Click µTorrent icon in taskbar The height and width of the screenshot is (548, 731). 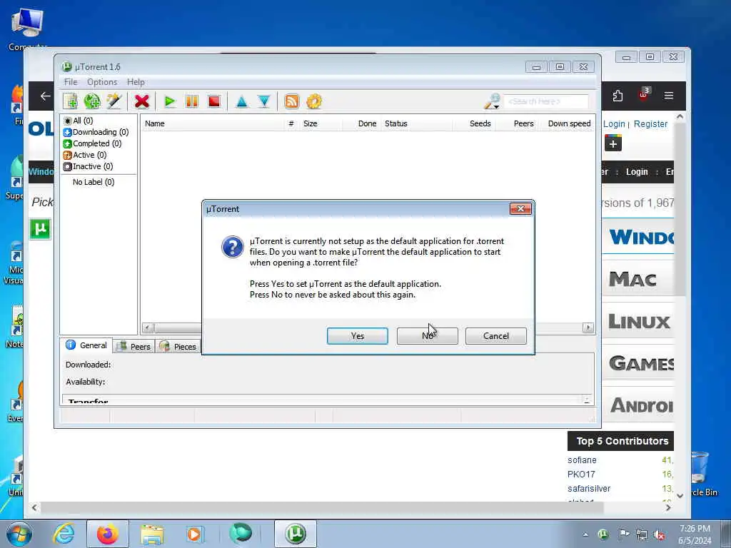pyautogui.click(x=295, y=534)
